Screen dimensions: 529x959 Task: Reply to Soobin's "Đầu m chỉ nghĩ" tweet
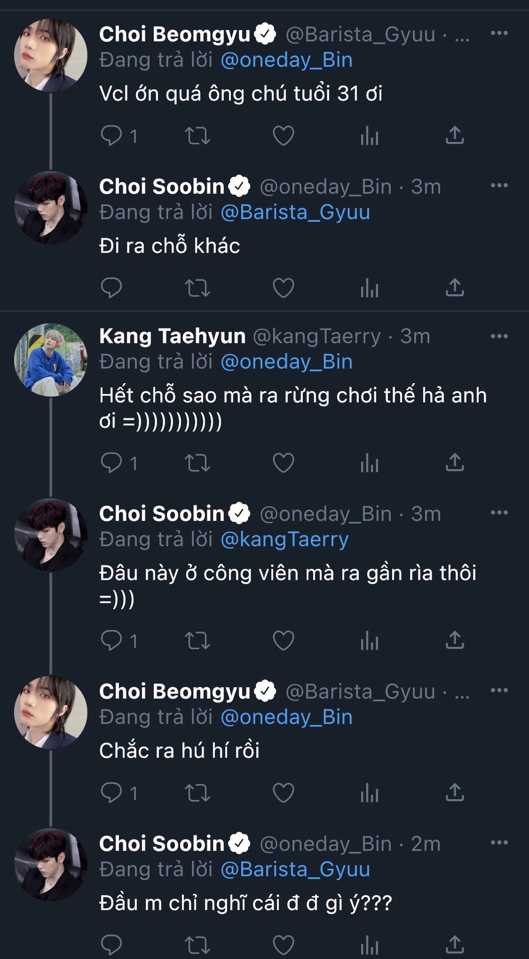(x=111, y=945)
